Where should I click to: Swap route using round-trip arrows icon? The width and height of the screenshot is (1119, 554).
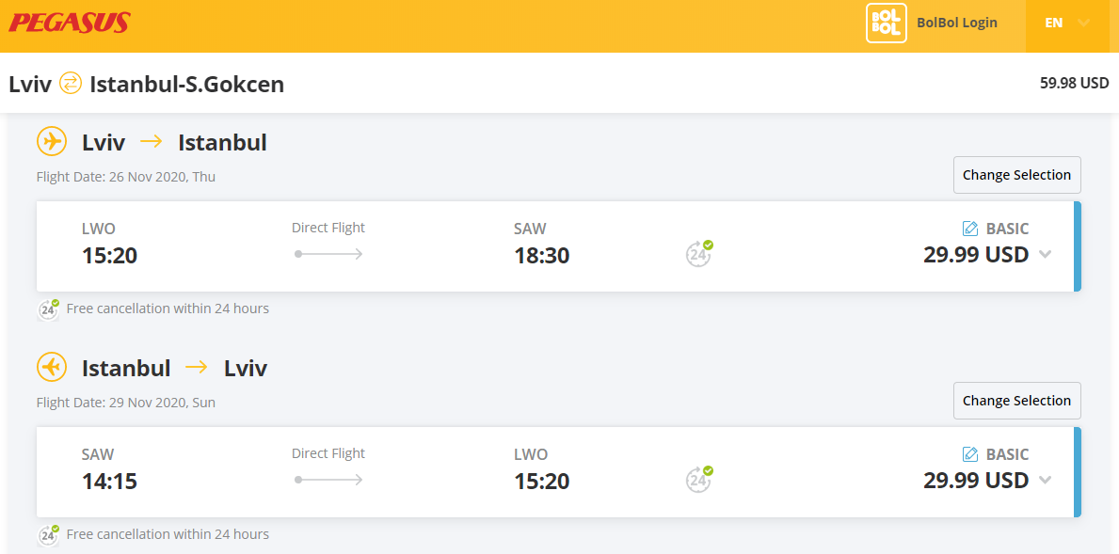coord(70,84)
